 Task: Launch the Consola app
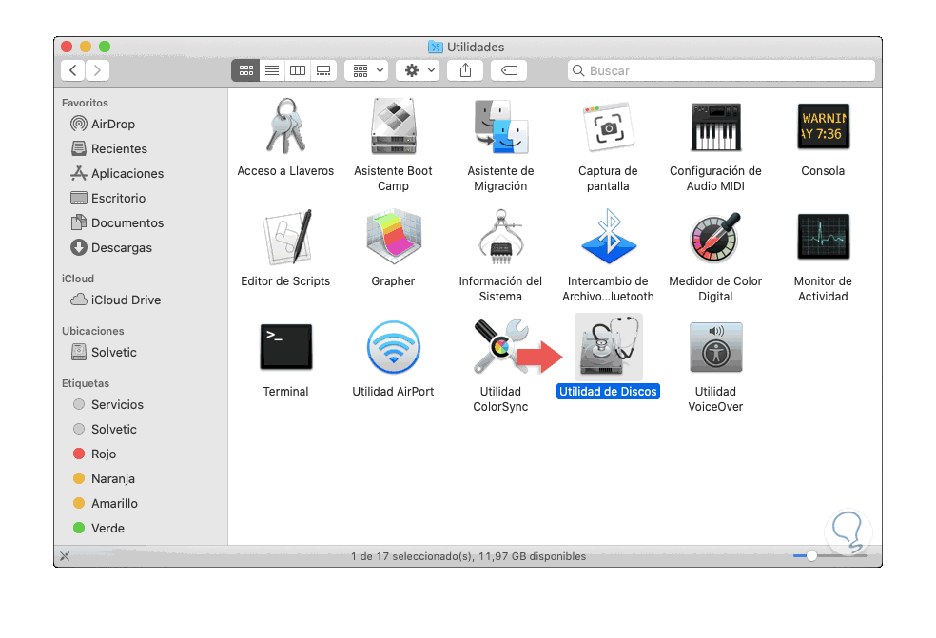[823, 126]
